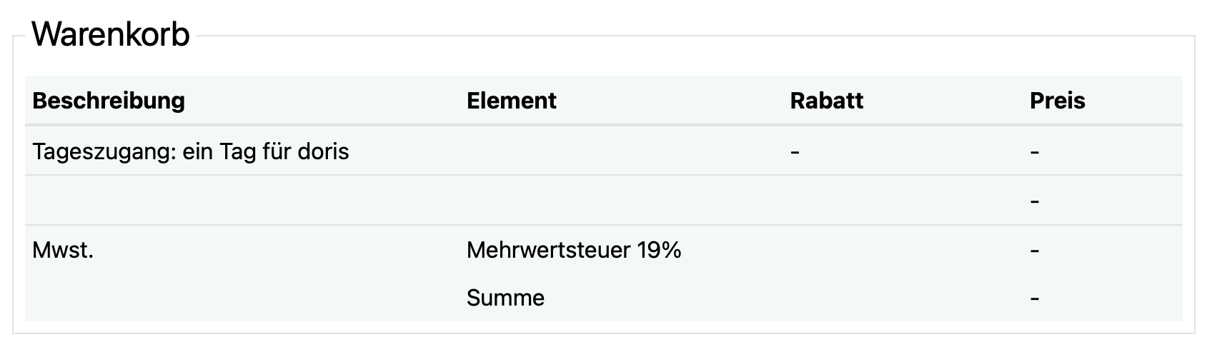The width and height of the screenshot is (1222, 357).
Task: Click the Rabatt column header
Action: tap(827, 101)
